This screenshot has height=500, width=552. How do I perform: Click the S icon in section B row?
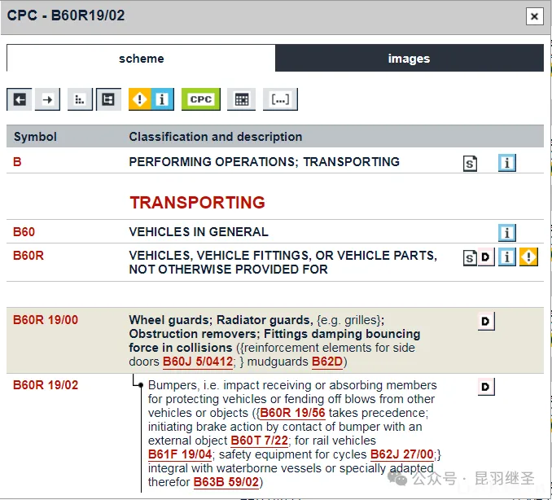coord(471,163)
